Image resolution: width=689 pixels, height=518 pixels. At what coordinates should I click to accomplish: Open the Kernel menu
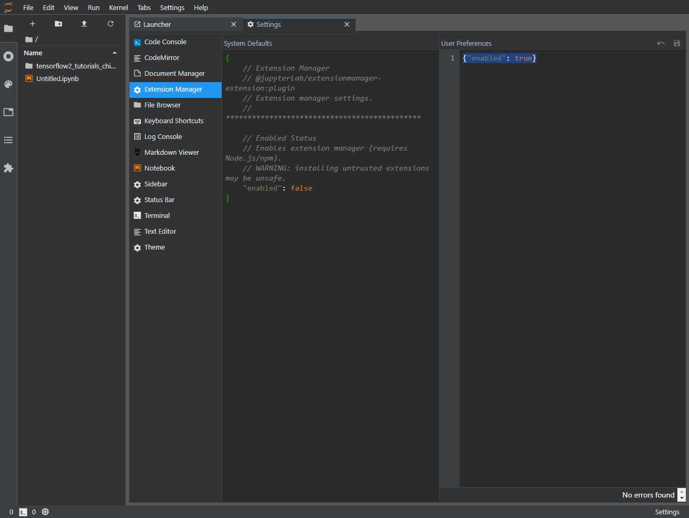click(118, 7)
